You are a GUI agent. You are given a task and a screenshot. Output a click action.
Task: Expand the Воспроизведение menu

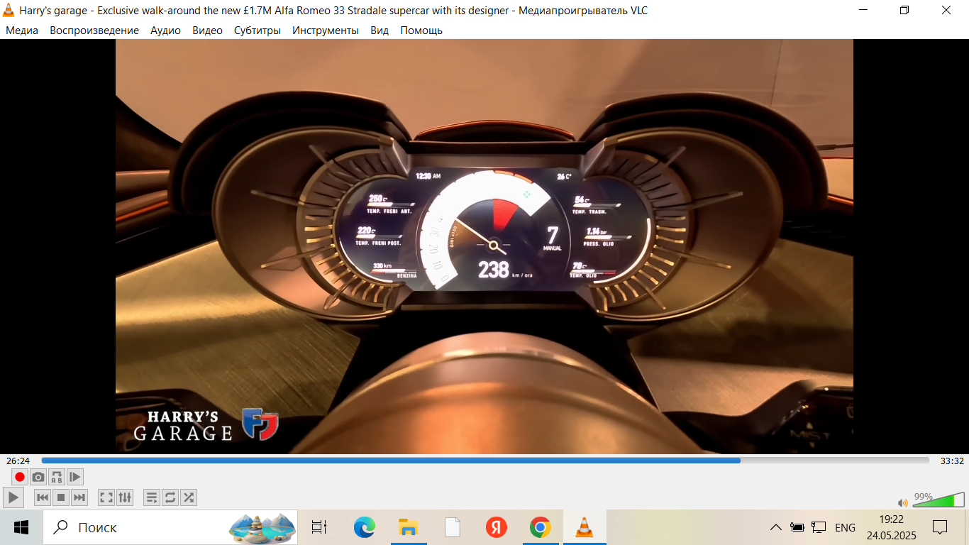(94, 31)
